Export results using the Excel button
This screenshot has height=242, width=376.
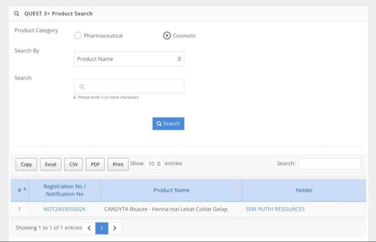click(51, 164)
